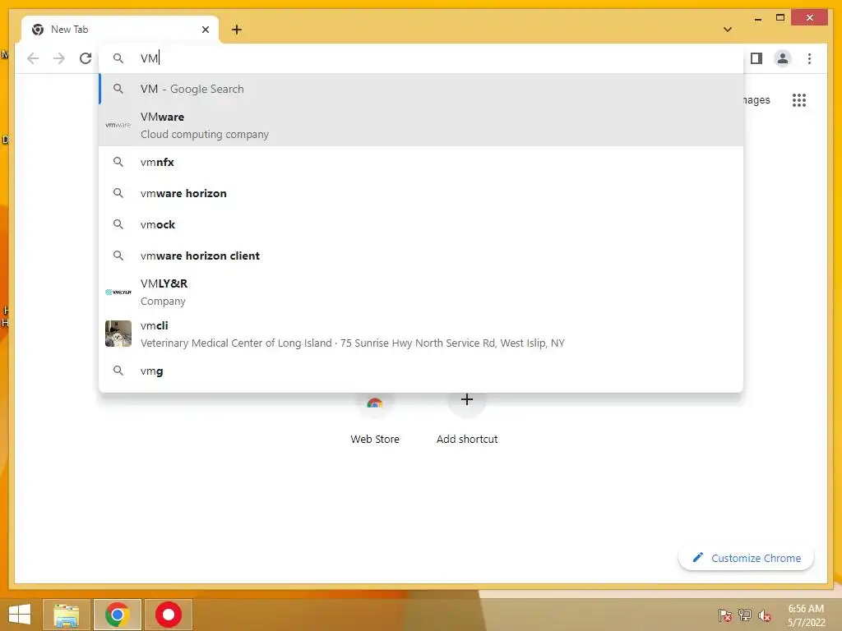The image size is (842, 631).
Task: Click the Chrome icon in the taskbar
Action: (x=117, y=615)
